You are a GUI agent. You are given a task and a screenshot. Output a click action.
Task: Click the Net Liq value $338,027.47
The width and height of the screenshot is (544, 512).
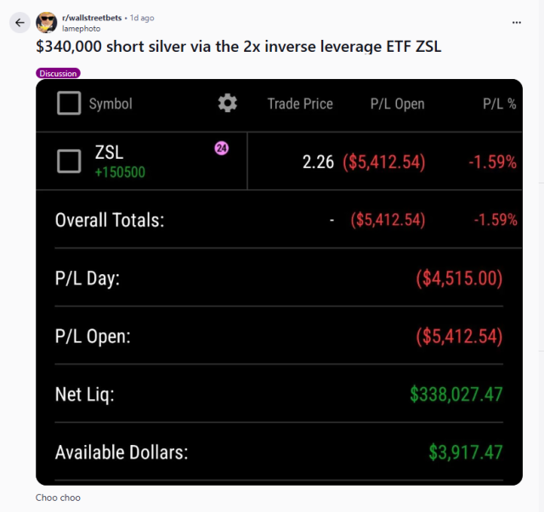(x=456, y=394)
